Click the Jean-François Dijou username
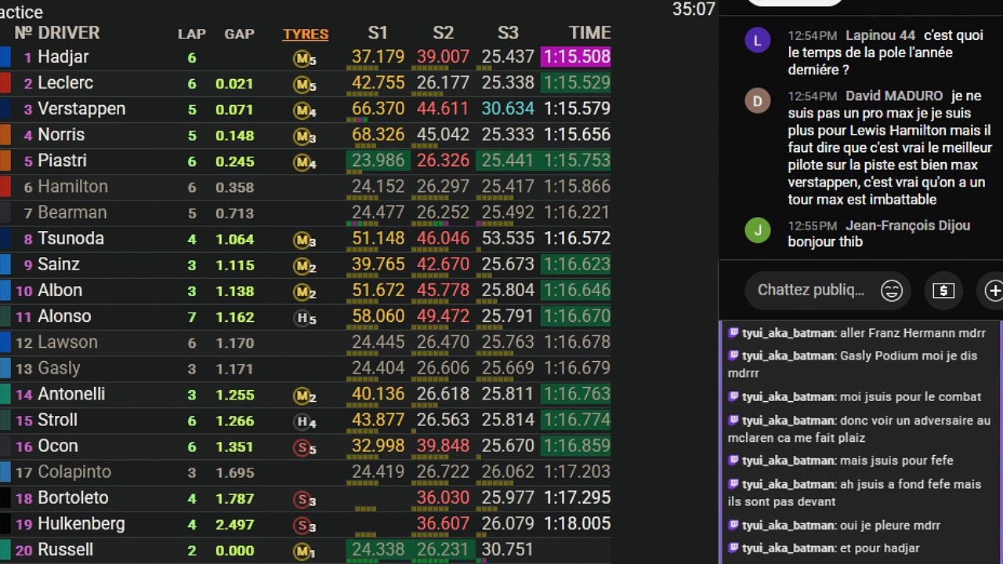Screen dimensions: 1003x564 [x=907, y=226]
